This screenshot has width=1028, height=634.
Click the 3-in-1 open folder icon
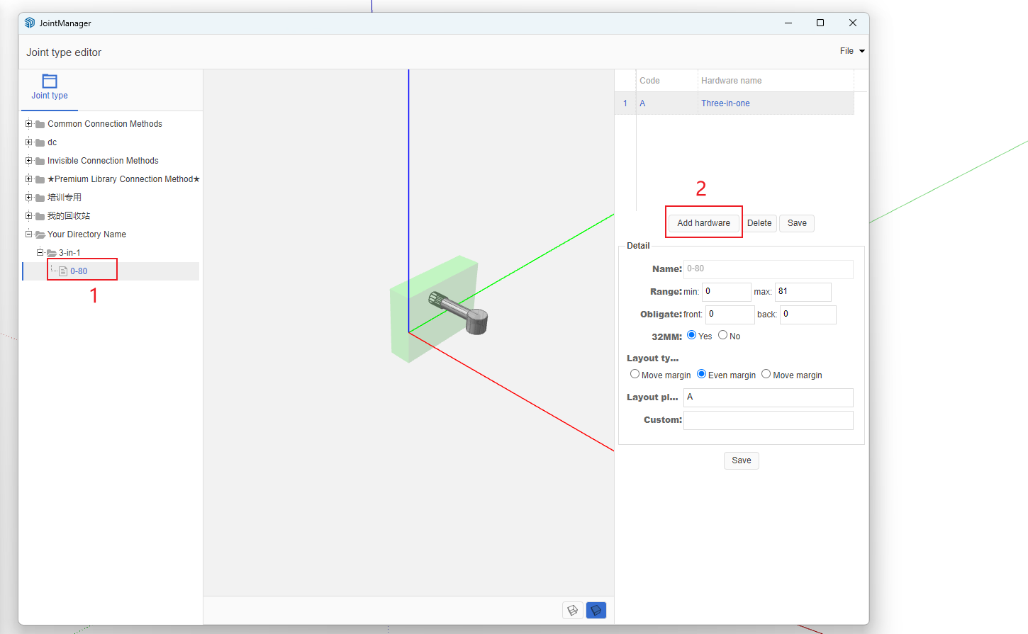tap(52, 253)
